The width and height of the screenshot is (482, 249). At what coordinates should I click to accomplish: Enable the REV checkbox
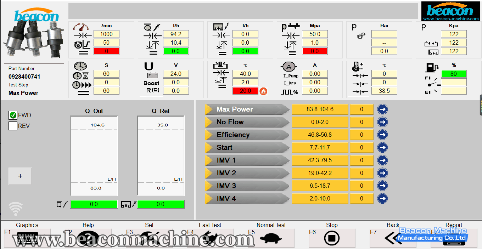(x=13, y=126)
